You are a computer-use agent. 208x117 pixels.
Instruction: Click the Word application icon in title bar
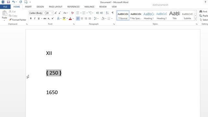click(3, 2)
